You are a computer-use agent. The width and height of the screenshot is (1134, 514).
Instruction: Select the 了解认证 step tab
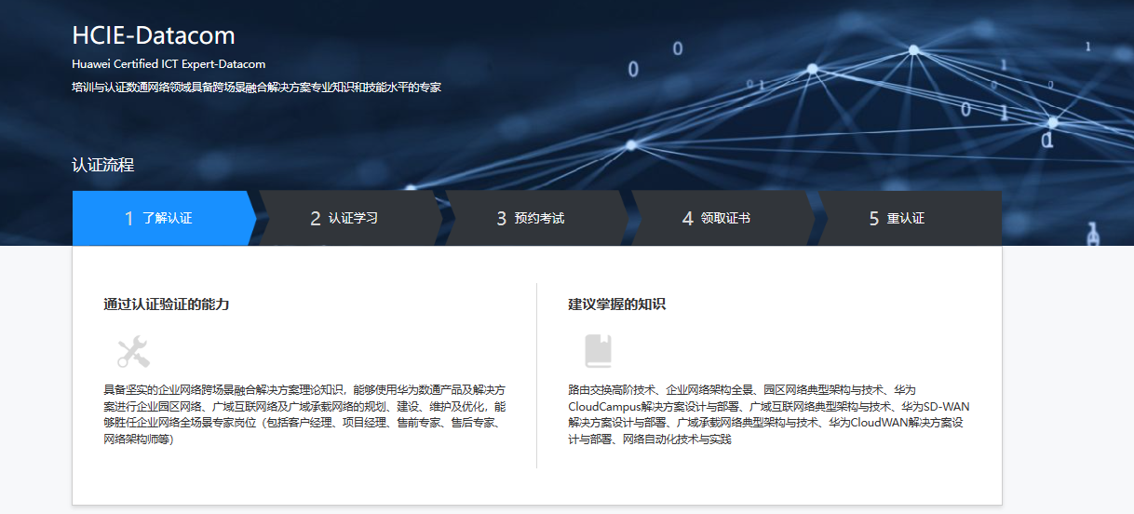pos(164,219)
